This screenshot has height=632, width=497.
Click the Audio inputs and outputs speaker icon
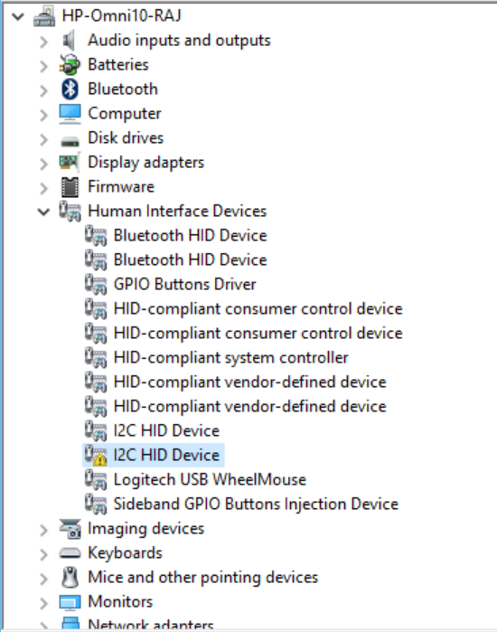pyautogui.click(x=70, y=41)
